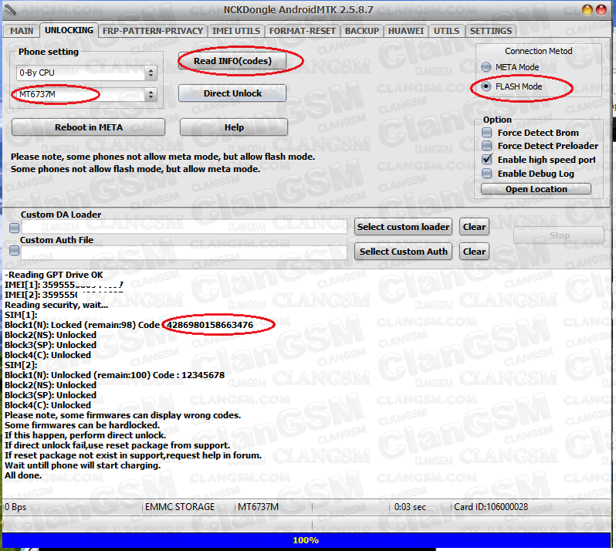The width and height of the screenshot is (616, 551).
Task: Toggle the Custom DA Loader checkbox
Action: [14, 228]
